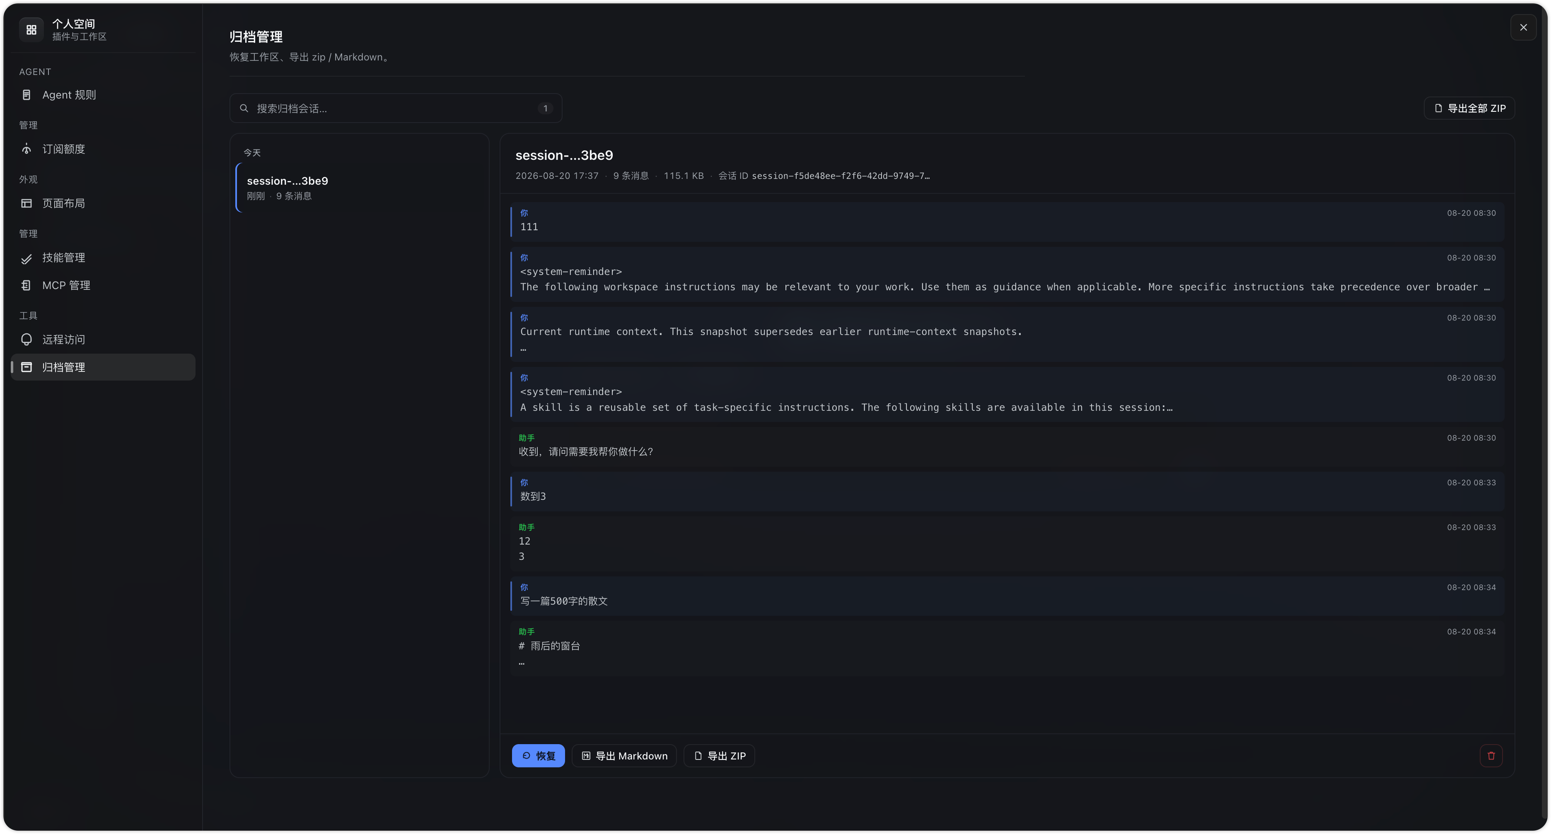Click the 归档管理 archive icon
Viewport: 1551px width, 834px height.
[x=27, y=367]
